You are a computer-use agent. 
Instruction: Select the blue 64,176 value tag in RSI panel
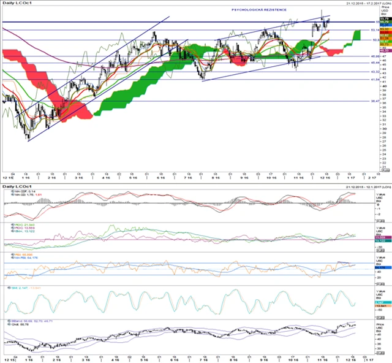383,267
